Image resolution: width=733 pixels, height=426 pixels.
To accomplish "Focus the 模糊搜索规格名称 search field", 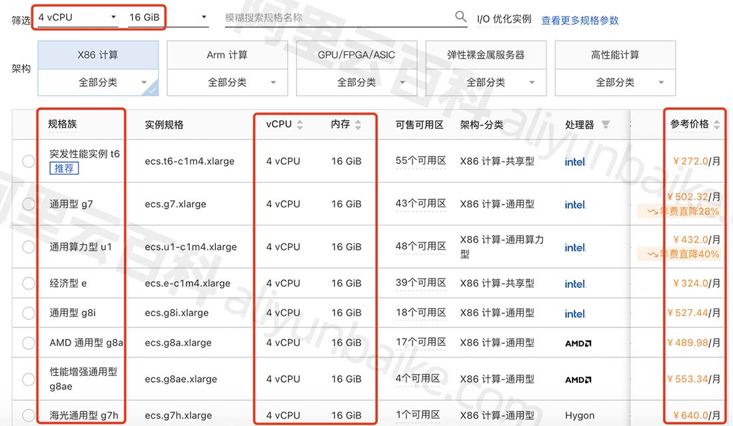I will 339,18.
